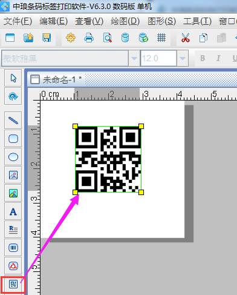This screenshot has height=295, width=237.
Task: Open the 文件(F) menu
Action: (x=18, y=21)
